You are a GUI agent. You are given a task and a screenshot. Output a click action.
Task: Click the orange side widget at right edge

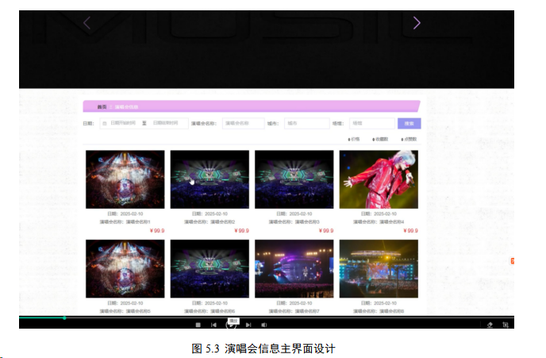click(x=512, y=261)
